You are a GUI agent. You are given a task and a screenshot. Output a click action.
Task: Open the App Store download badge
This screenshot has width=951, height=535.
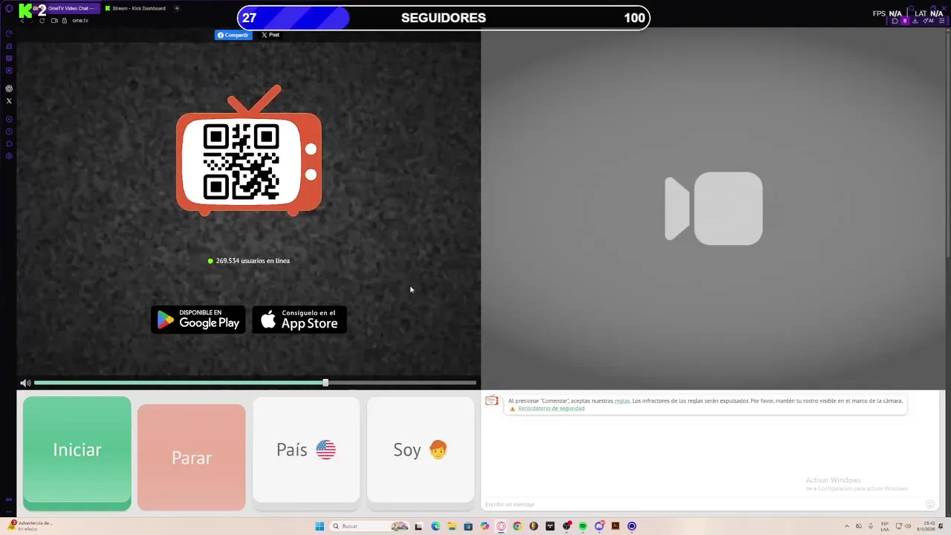point(299,320)
